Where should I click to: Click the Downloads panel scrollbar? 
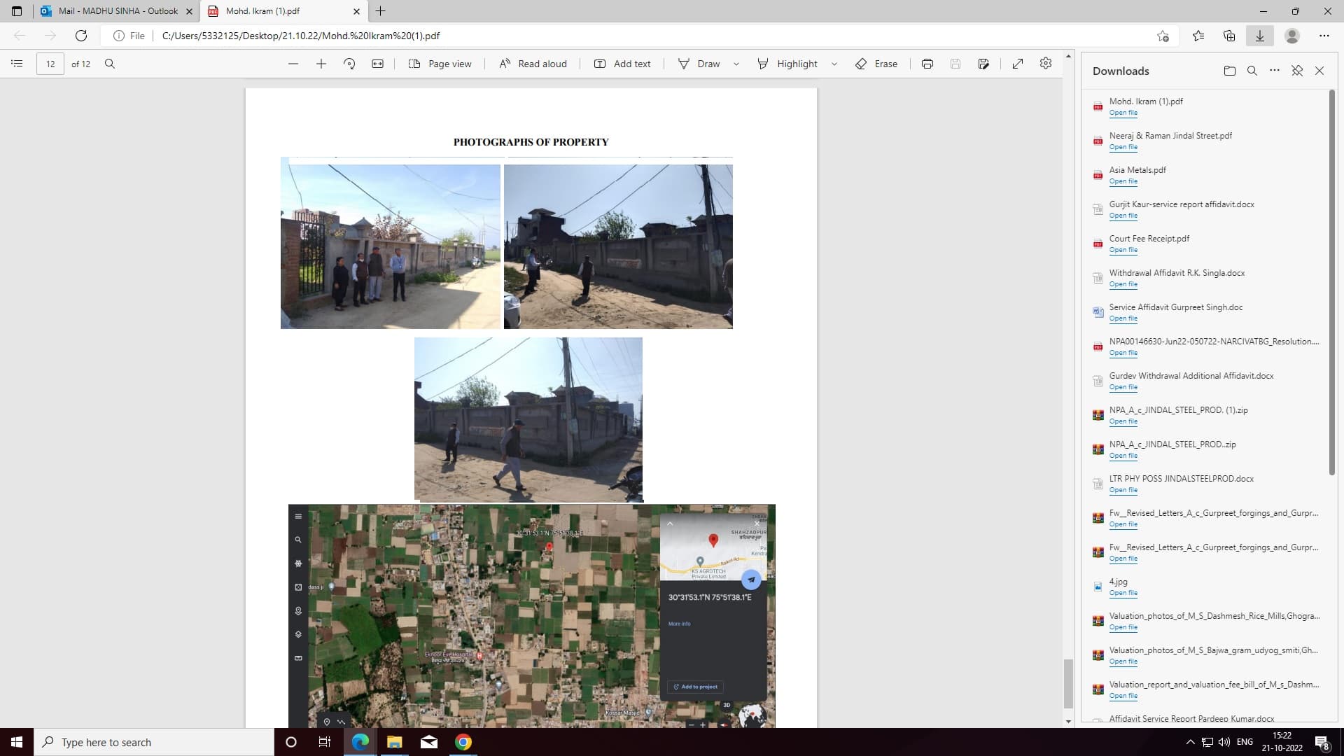pos(1331,282)
